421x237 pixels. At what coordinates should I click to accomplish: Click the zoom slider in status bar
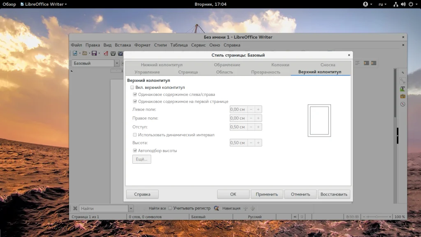click(376, 217)
